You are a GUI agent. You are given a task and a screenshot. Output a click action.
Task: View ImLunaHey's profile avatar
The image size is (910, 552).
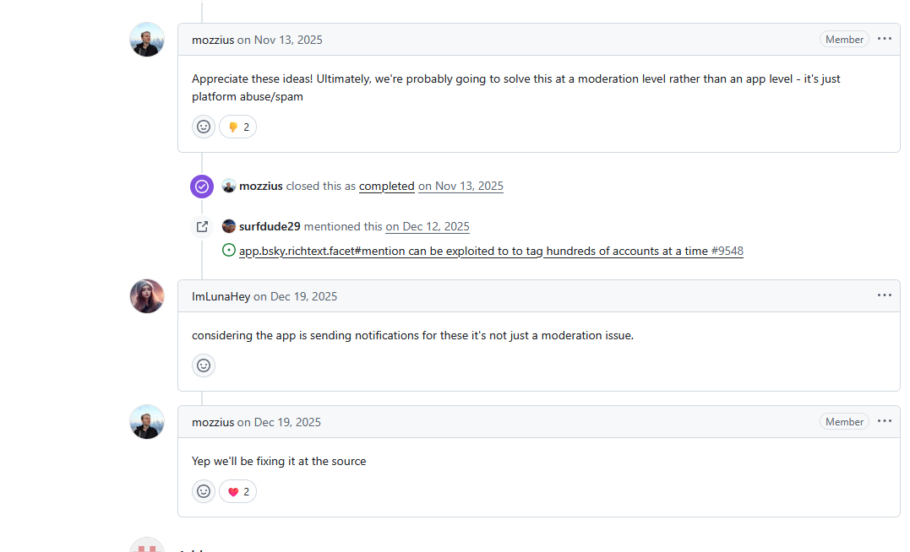[147, 296]
